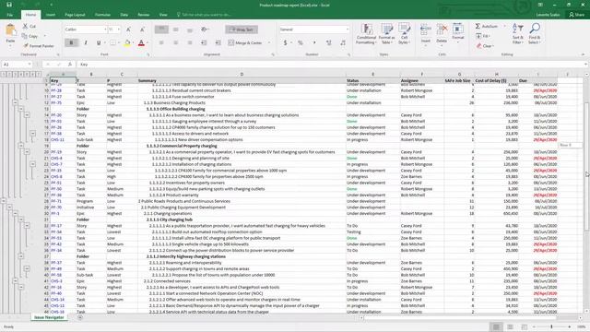
Task: Click the orientation text-angle icon
Action: (205, 30)
